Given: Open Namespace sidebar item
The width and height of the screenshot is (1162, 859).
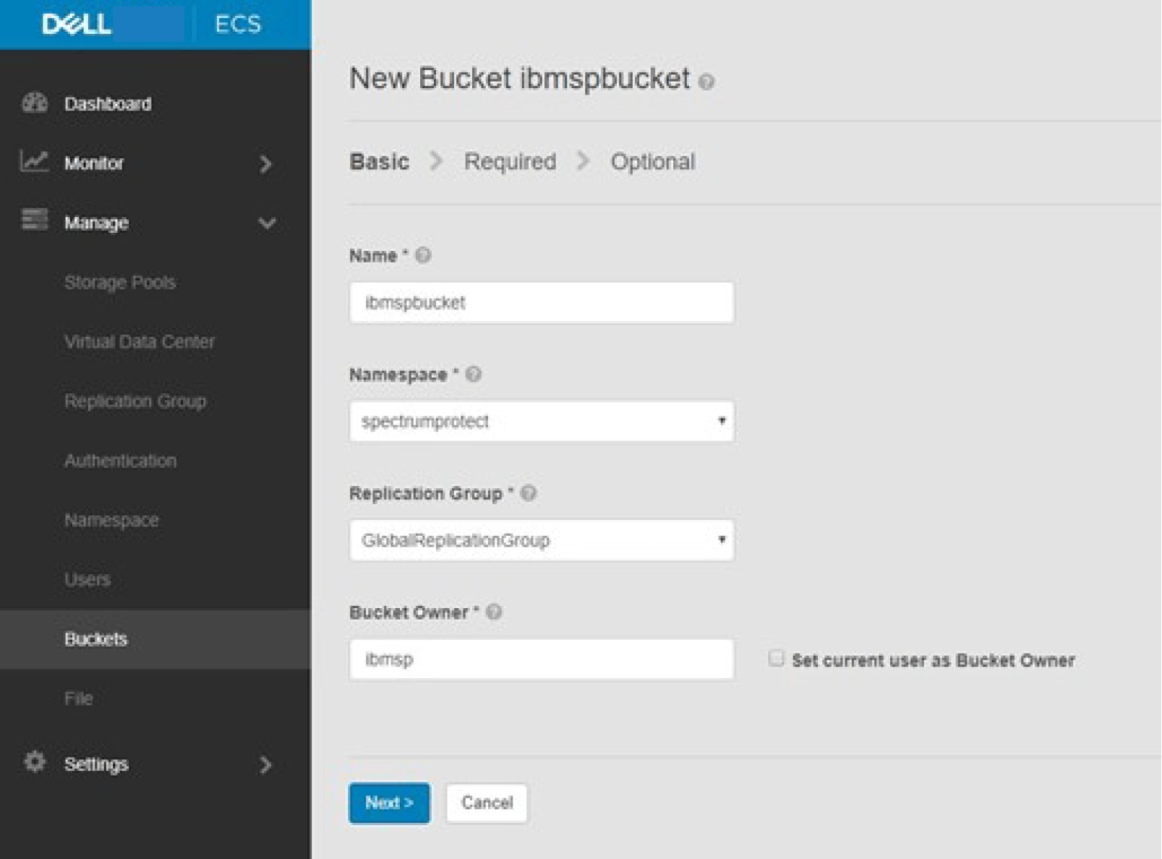Looking at the screenshot, I should click(x=111, y=520).
